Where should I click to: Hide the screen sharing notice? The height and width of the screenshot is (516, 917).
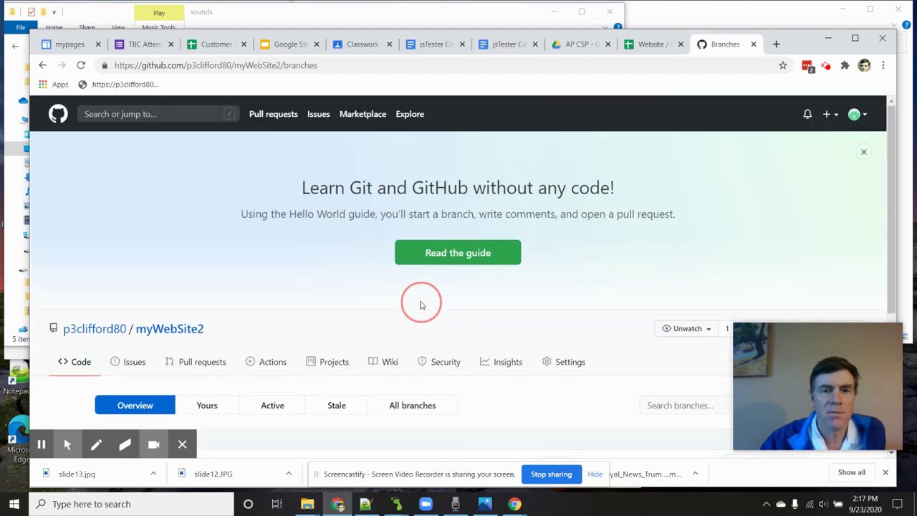[595, 474]
